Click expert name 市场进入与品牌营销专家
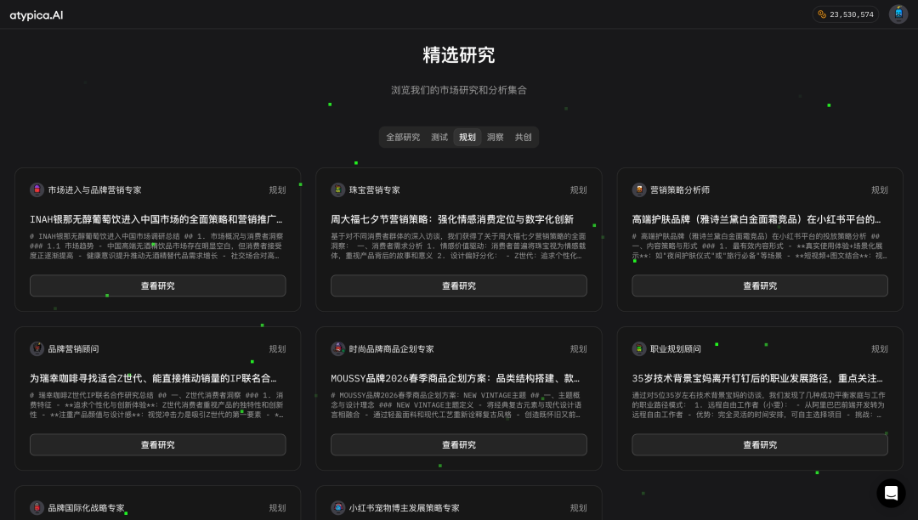This screenshot has height=520, width=918. pos(95,190)
